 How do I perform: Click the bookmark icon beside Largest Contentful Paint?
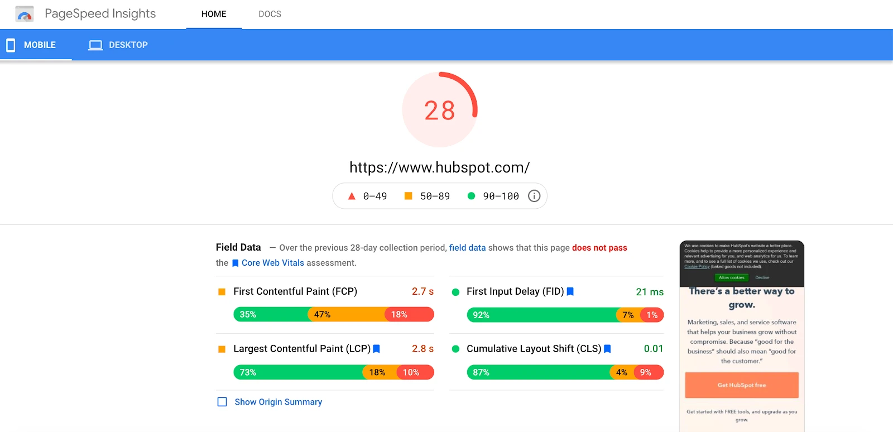[376, 349]
